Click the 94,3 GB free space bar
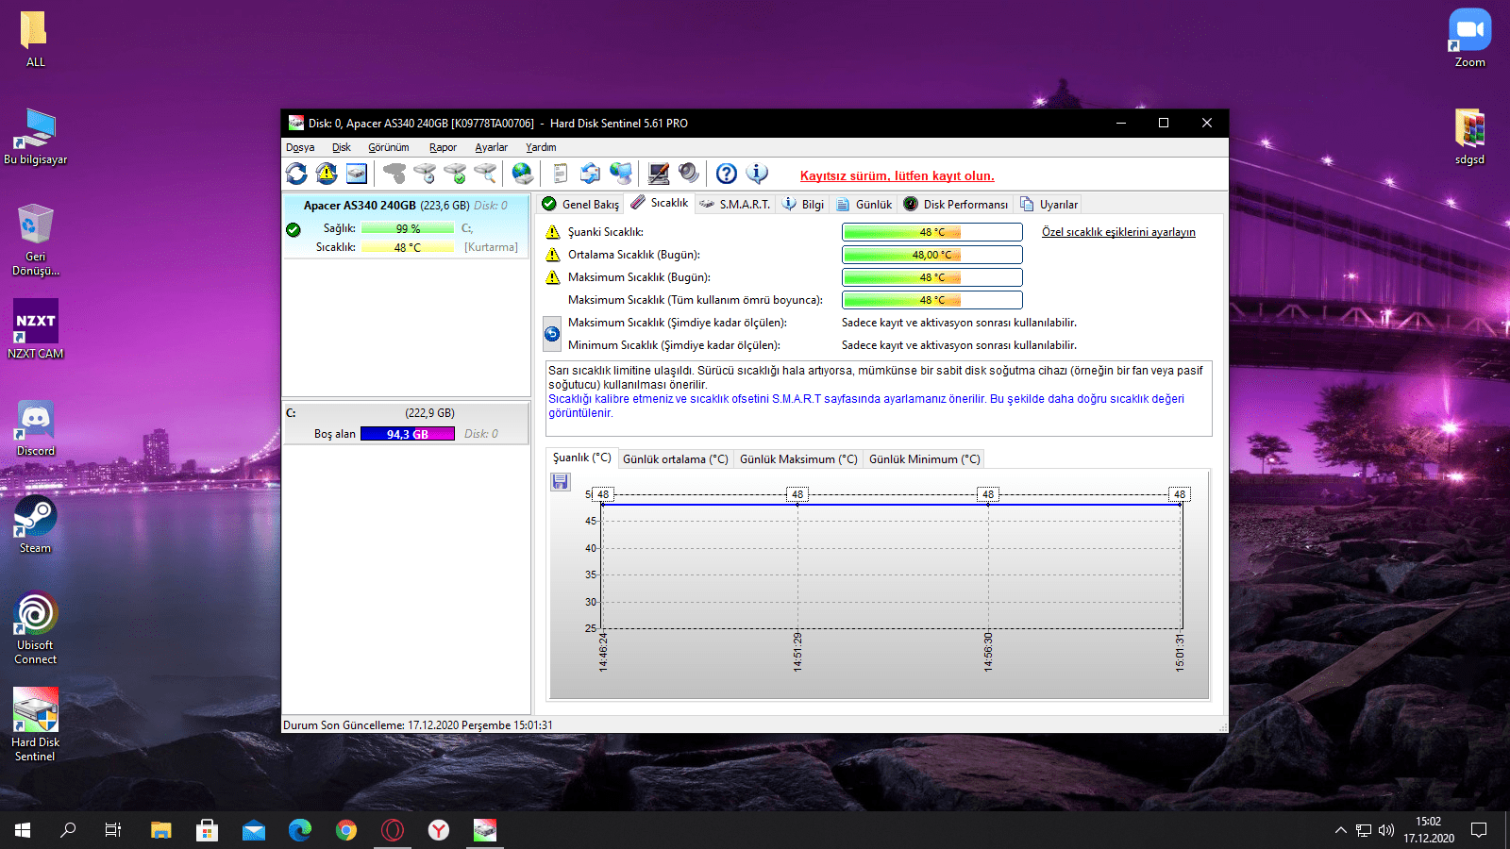Image resolution: width=1510 pixels, height=849 pixels. pos(408,434)
